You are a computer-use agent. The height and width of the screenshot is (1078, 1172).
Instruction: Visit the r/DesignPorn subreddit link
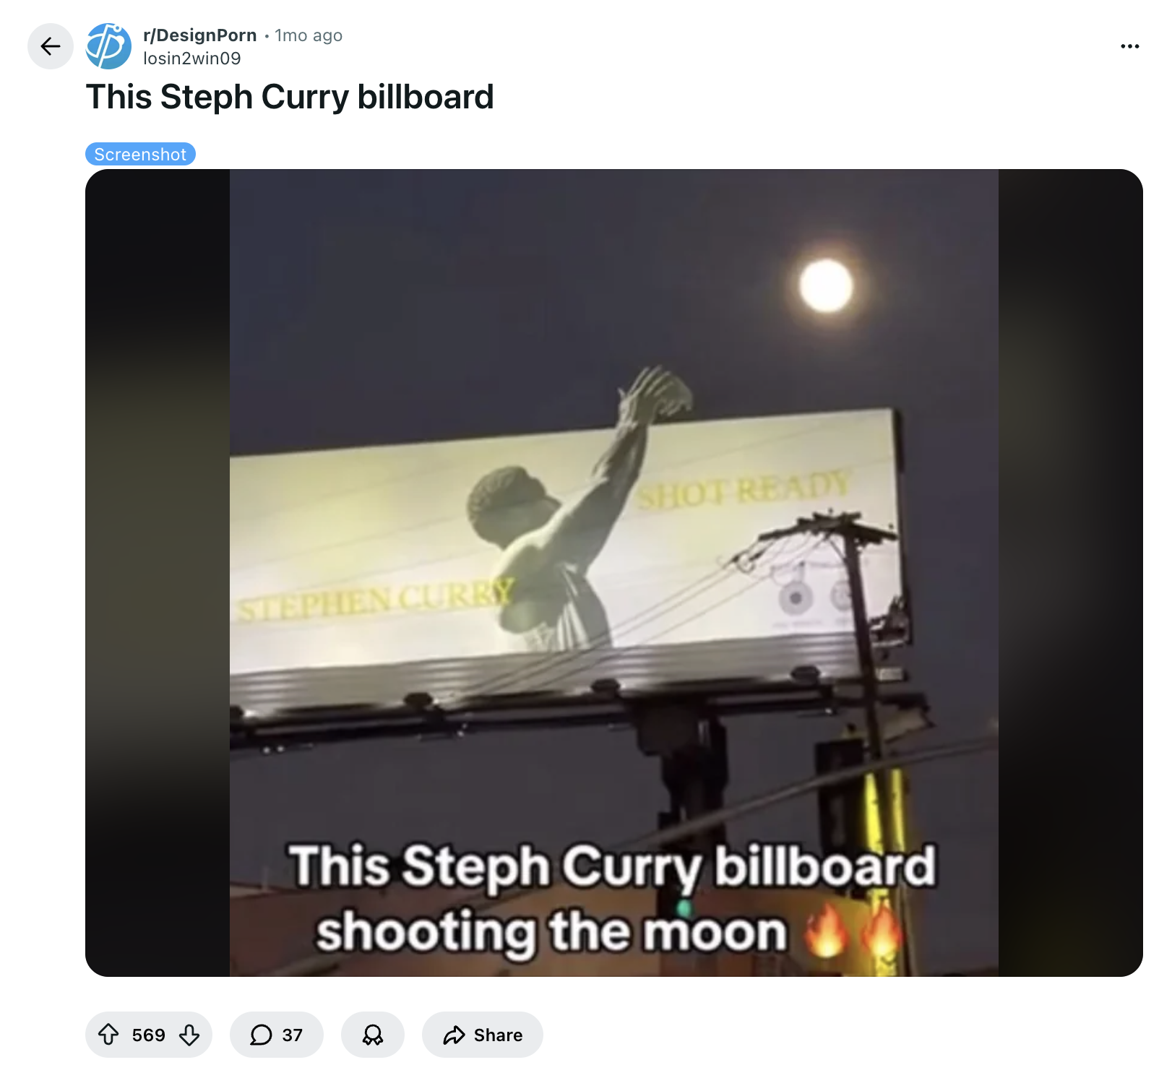point(200,35)
